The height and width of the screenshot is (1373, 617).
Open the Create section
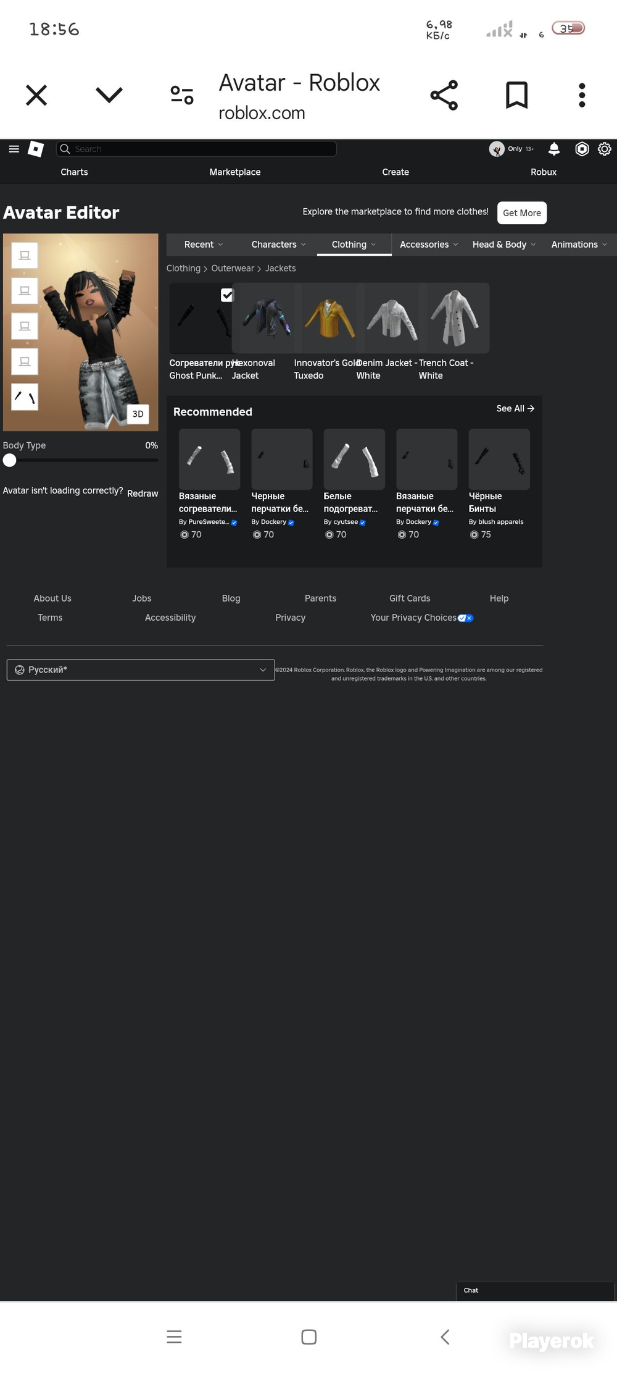(x=395, y=172)
